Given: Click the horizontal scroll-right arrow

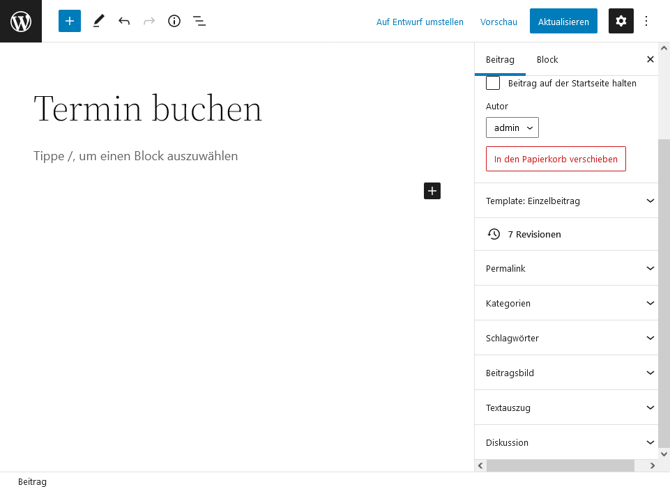Looking at the screenshot, I should [652, 465].
